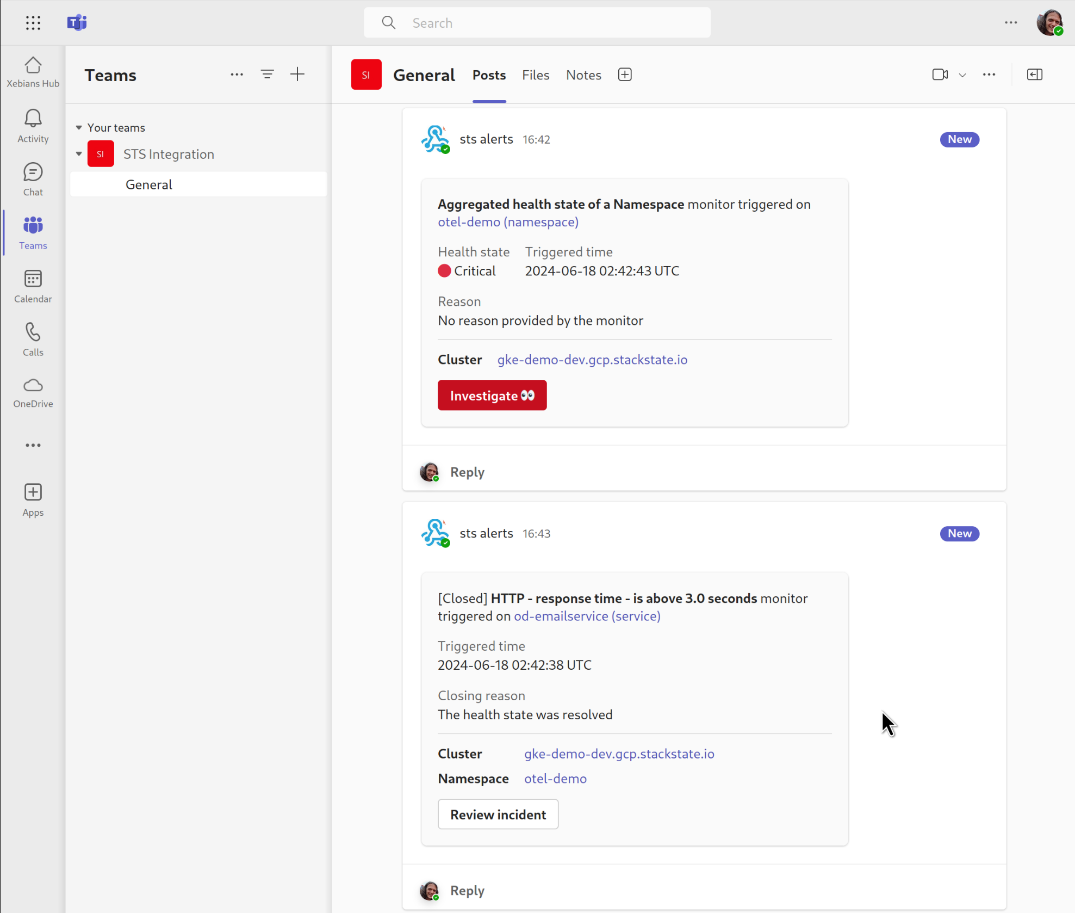1075x913 pixels.
Task: Open the Meet dropdown chevron
Action: click(x=962, y=75)
